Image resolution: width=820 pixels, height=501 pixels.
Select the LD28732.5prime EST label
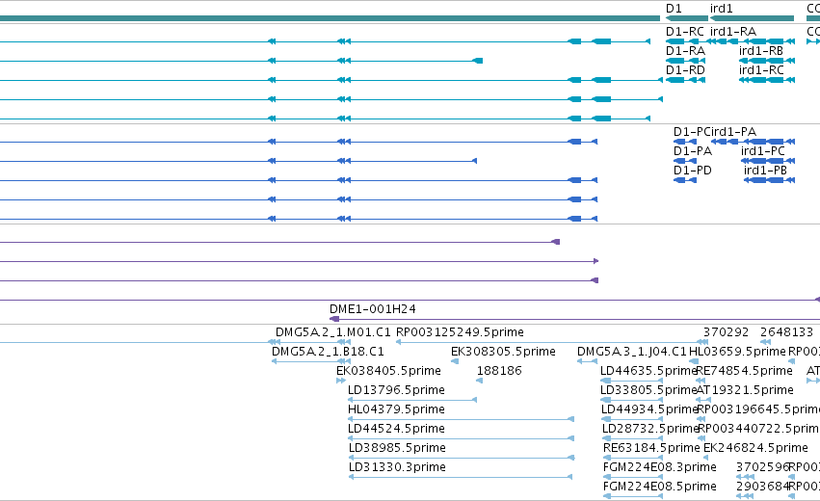coord(650,429)
